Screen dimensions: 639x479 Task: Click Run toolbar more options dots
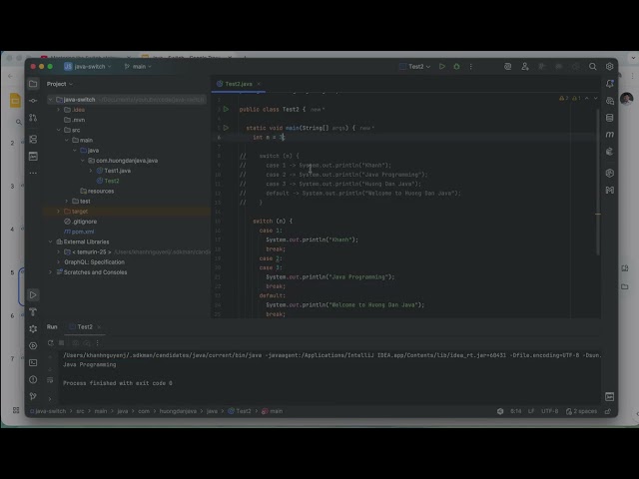pos(98,343)
